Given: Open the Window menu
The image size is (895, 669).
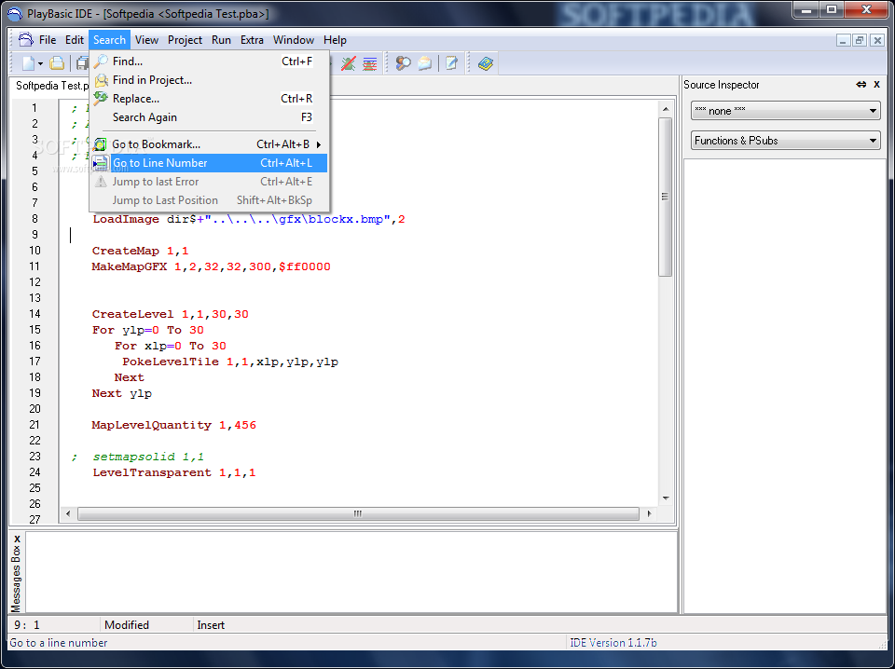Looking at the screenshot, I should [294, 40].
